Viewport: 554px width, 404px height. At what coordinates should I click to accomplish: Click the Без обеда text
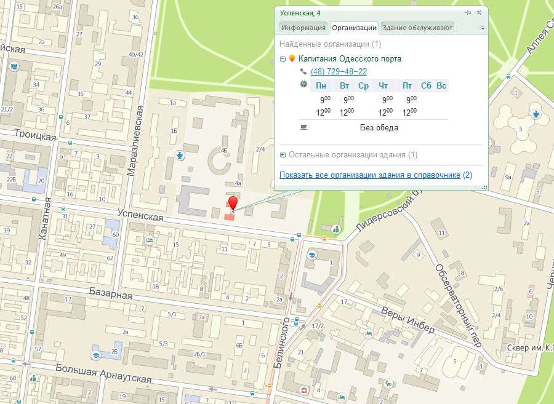(379, 127)
